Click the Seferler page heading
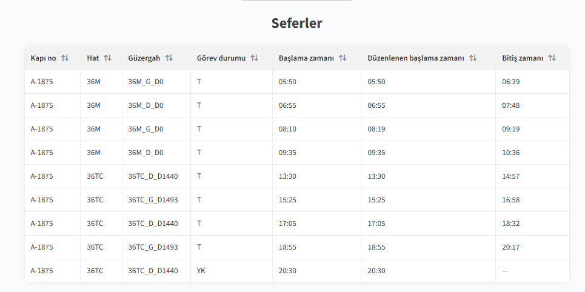Image resolution: width=585 pixels, height=292 pixels. (296, 24)
